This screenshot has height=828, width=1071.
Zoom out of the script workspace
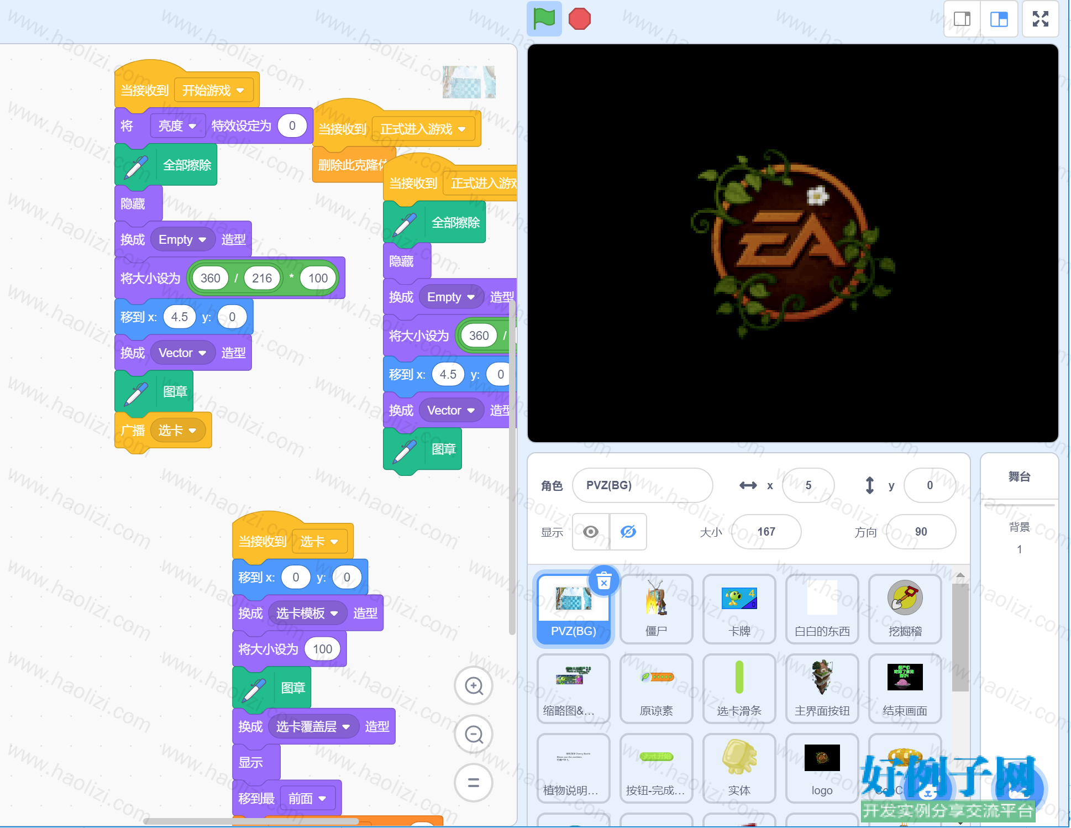tap(474, 735)
